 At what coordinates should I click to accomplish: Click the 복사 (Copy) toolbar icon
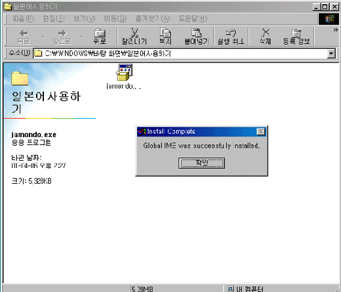(x=165, y=33)
